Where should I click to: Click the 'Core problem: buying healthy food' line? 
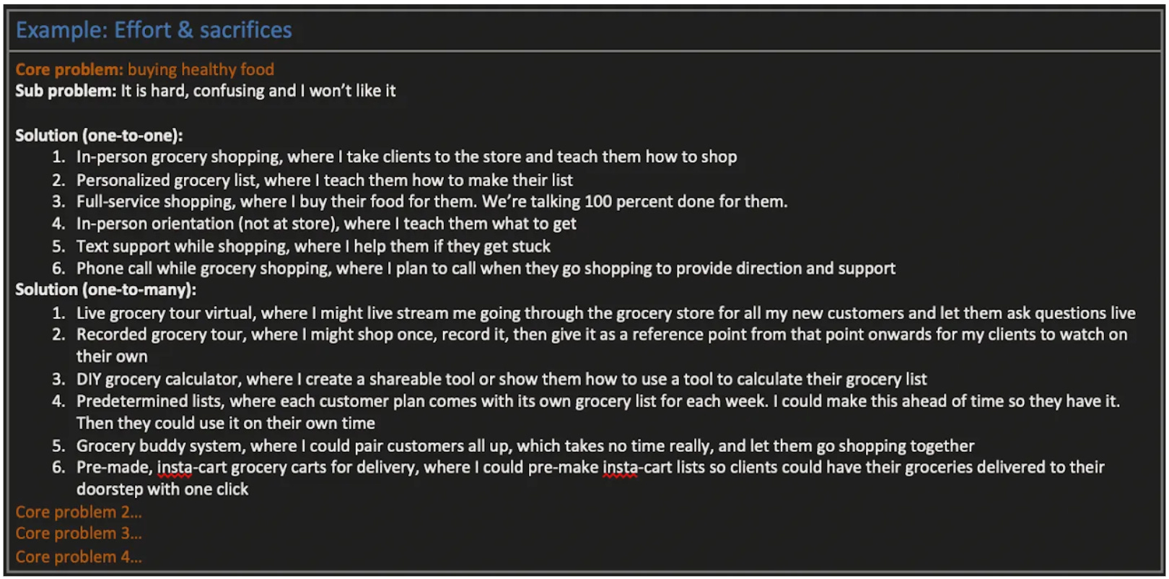coord(145,69)
